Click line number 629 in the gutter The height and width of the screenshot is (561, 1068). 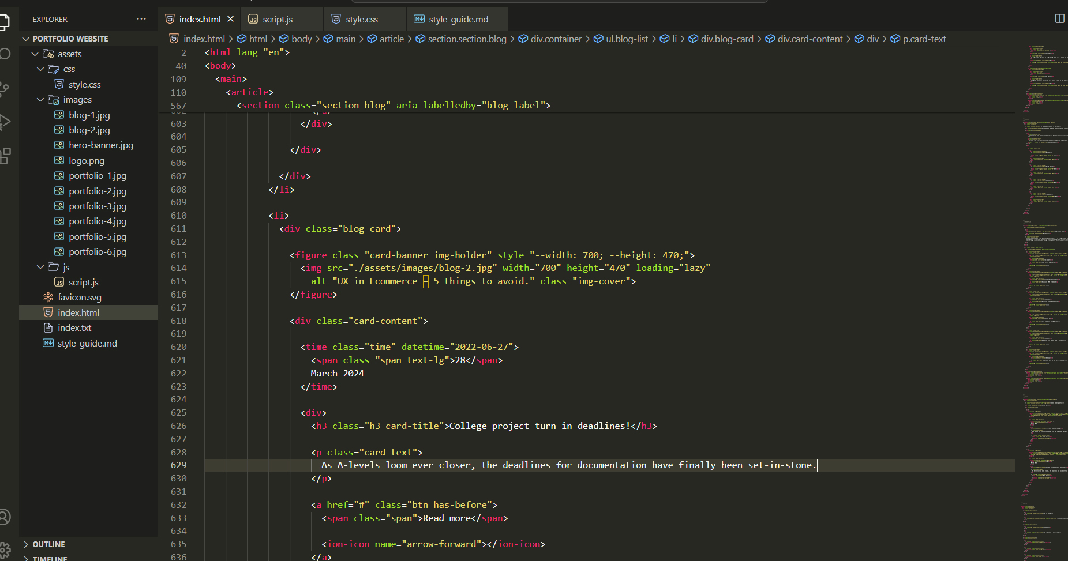pyautogui.click(x=179, y=465)
